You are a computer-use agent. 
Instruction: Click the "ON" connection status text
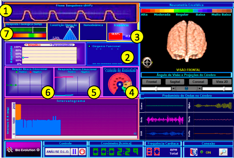pos(208,152)
